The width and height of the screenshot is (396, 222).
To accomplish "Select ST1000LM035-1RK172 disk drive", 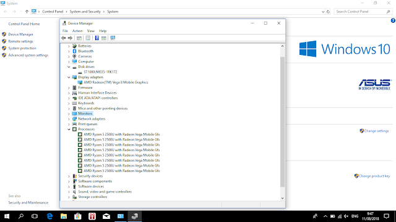I will coord(100,72).
